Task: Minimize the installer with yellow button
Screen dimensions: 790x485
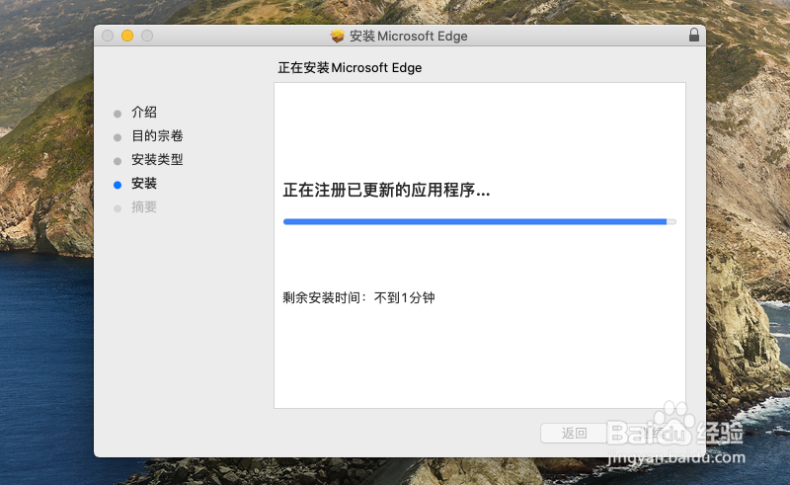Action: [x=127, y=36]
